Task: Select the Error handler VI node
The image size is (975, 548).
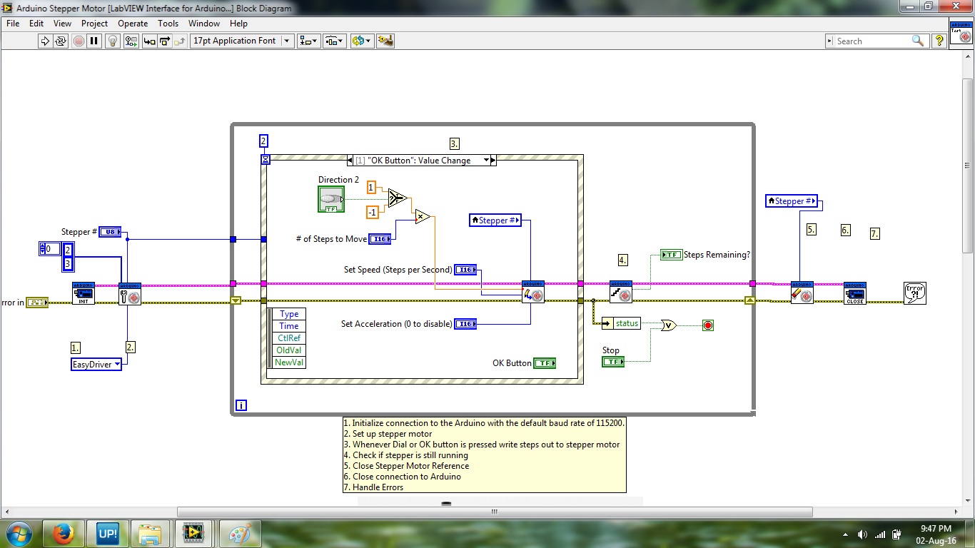Action: click(914, 293)
